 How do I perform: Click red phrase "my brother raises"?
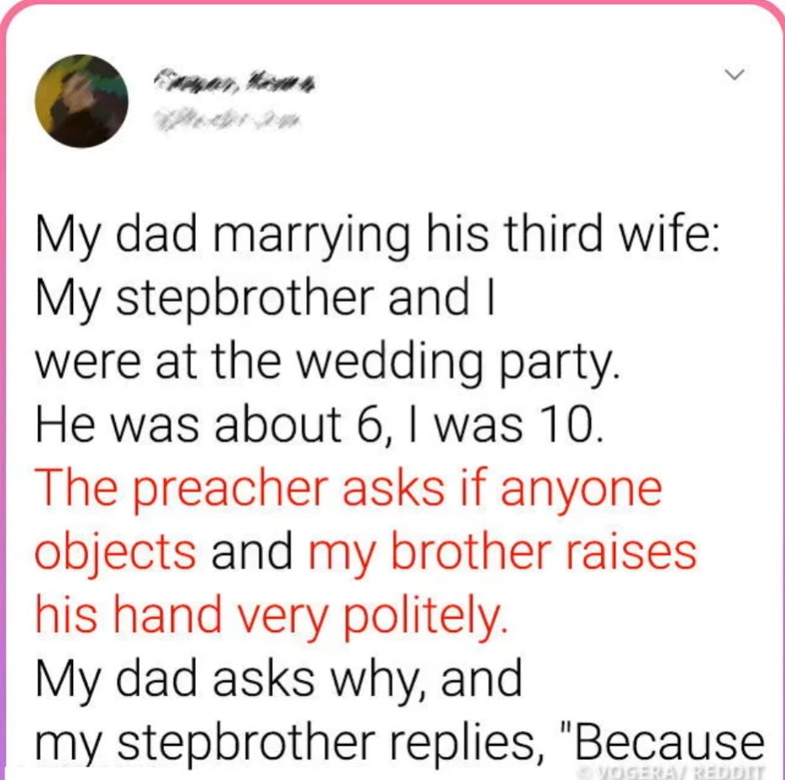[503, 552]
